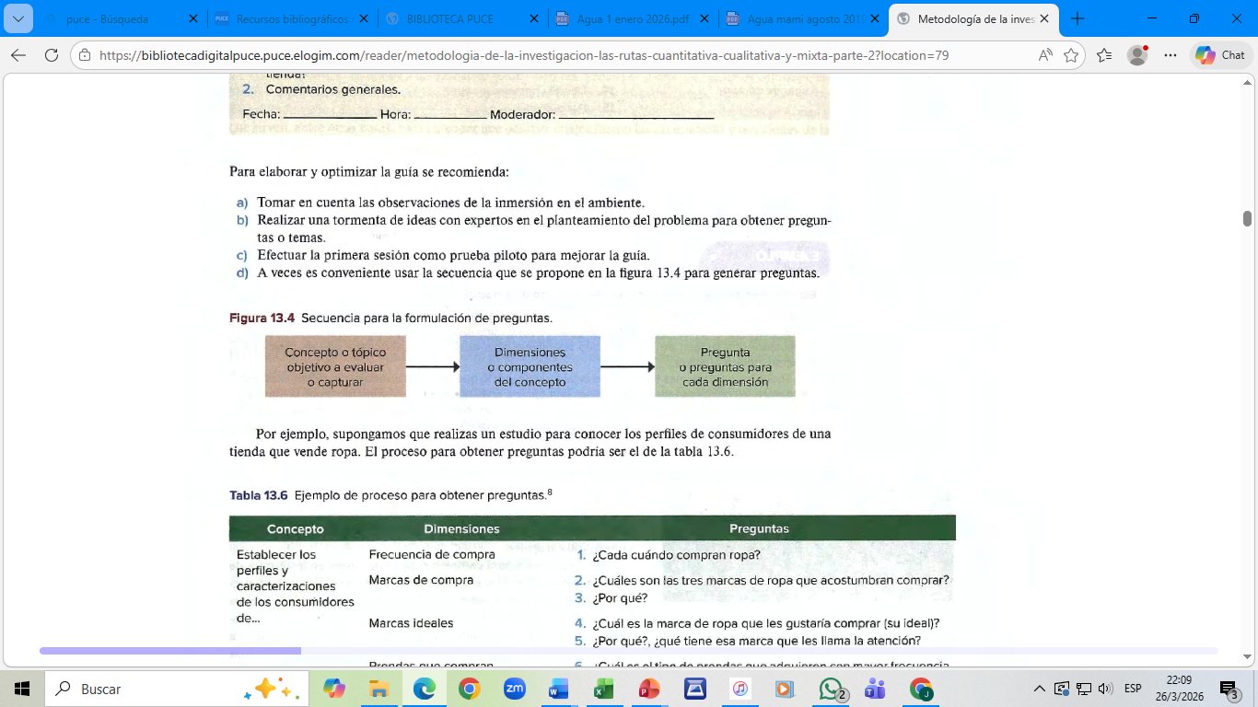
Task: Close the Agua 1 enero 2026.pdf tab
Action: point(703,18)
